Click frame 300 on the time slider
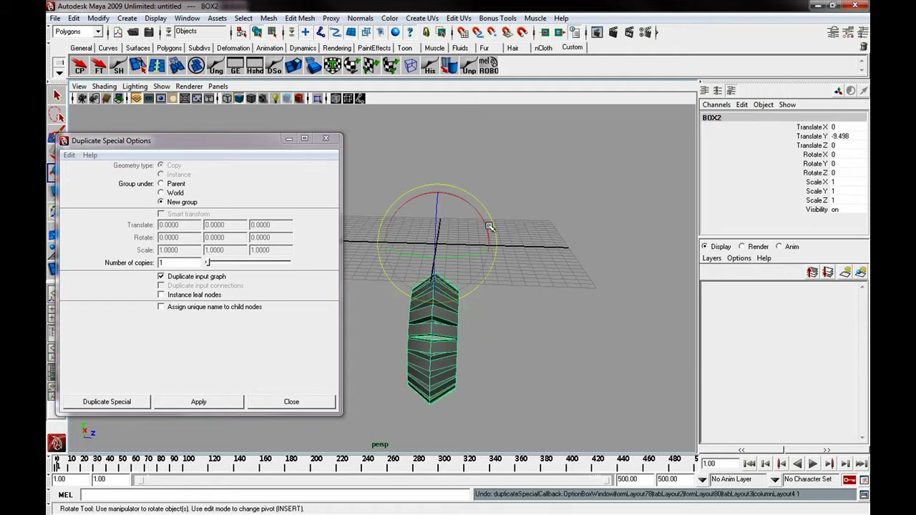The width and height of the screenshot is (916, 515). (x=444, y=461)
